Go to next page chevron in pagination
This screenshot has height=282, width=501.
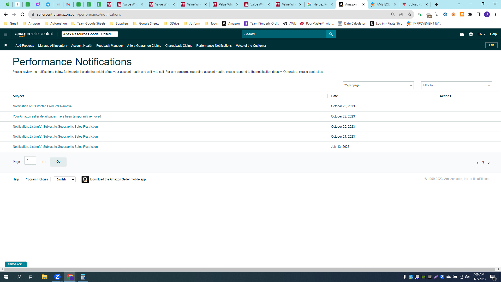[489, 163]
